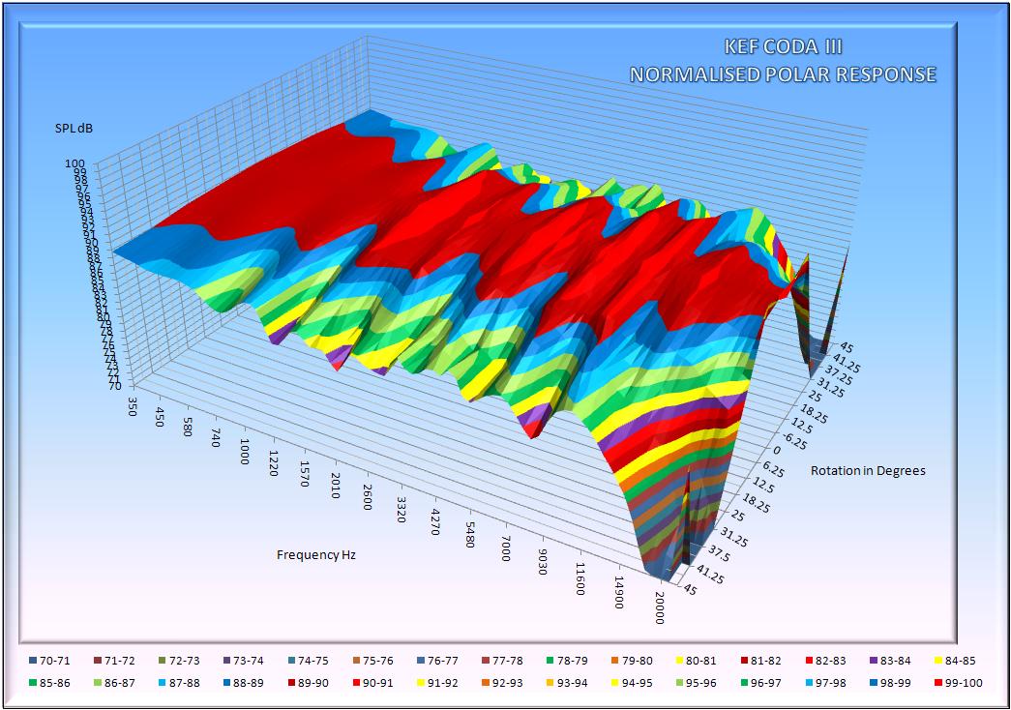Select the 93-94 legend entry

coord(567,683)
